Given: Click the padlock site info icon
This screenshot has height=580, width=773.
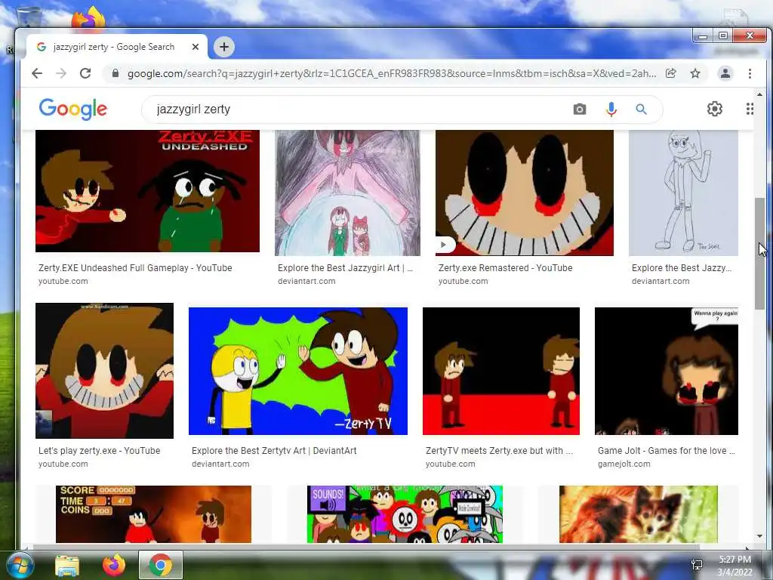Looking at the screenshot, I should (115, 73).
